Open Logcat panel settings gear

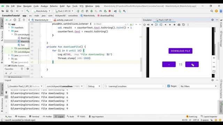(x=213, y=80)
